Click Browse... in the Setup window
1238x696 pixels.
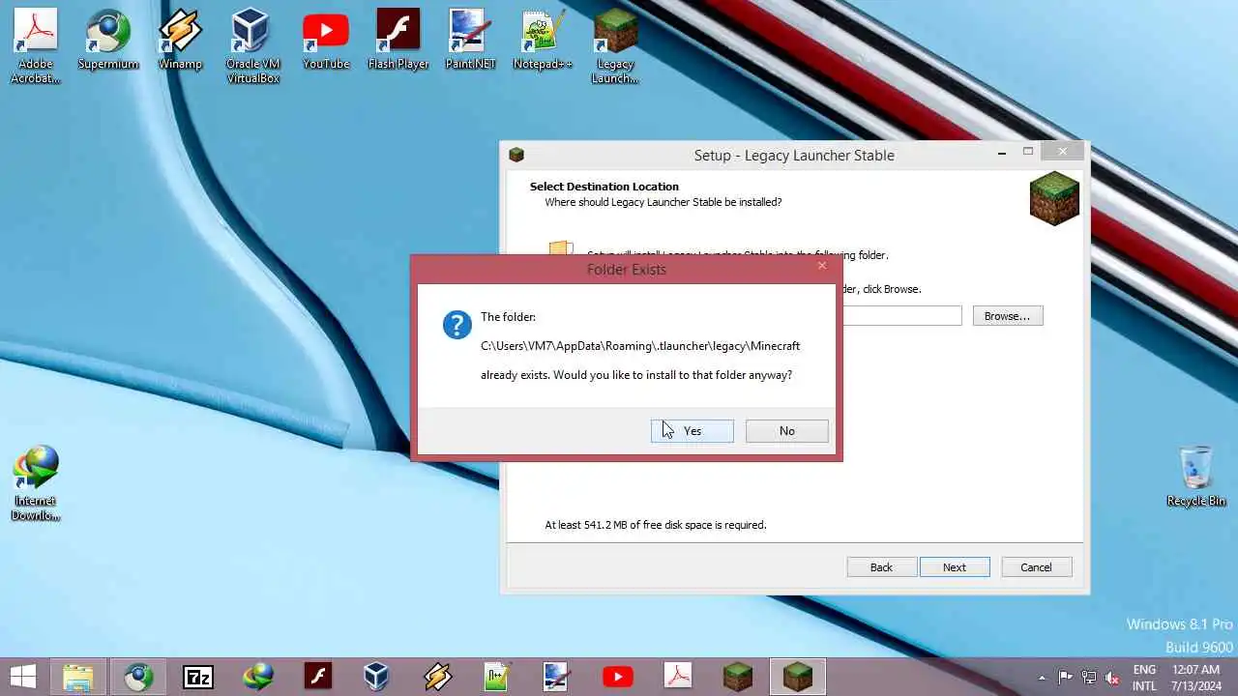[1007, 316]
